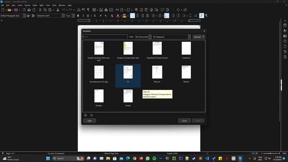Click the Insert Chart icon
The width and height of the screenshot is (288, 162).
[106, 10]
